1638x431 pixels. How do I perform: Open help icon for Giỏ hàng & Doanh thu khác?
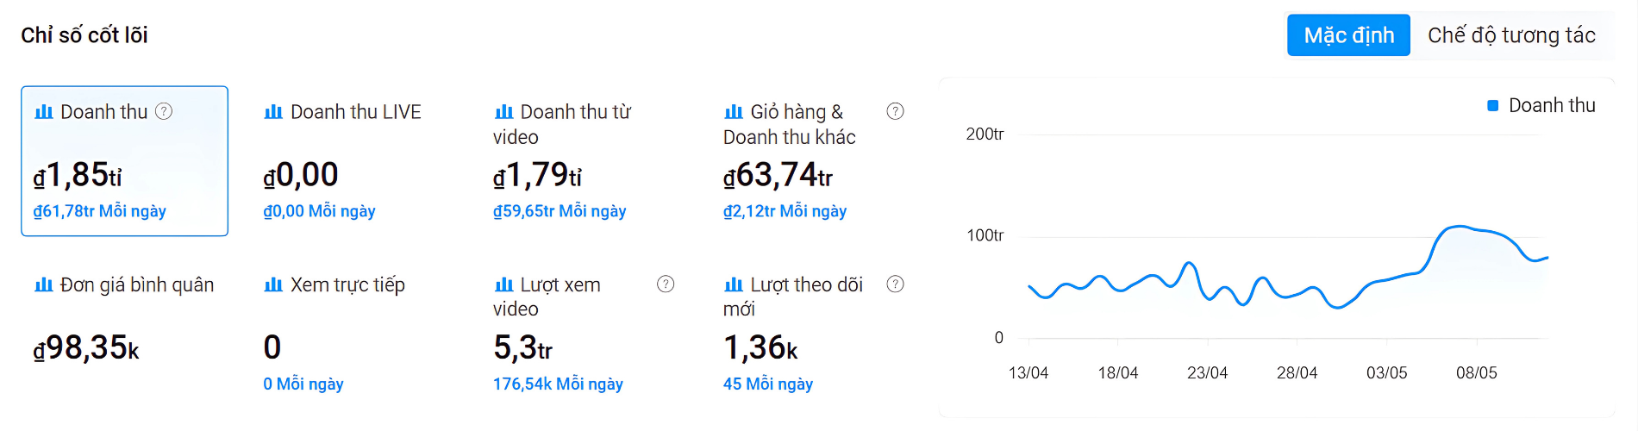pyautogui.click(x=896, y=111)
